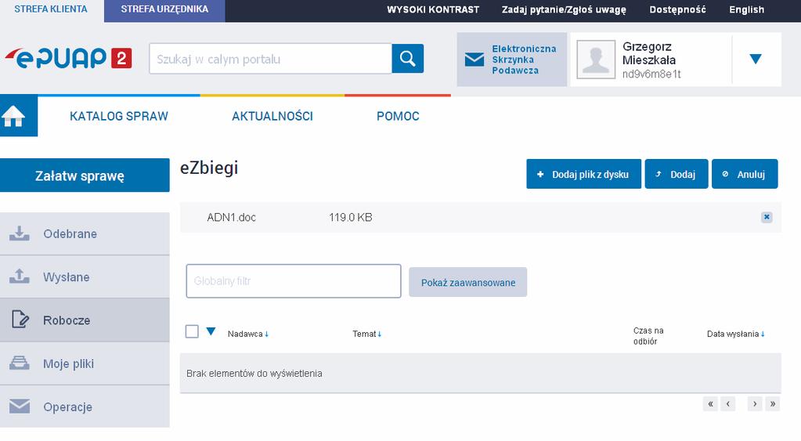Click the home icon in navigation bar
801x441 pixels.
point(14,116)
